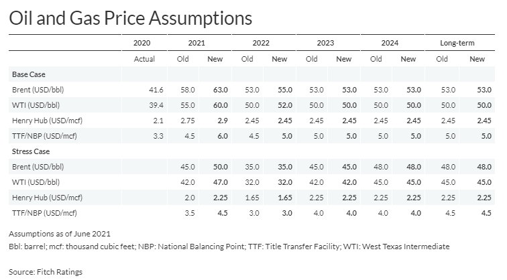Select the TTF/NBP 6.0 new 2021 value

[217, 136]
